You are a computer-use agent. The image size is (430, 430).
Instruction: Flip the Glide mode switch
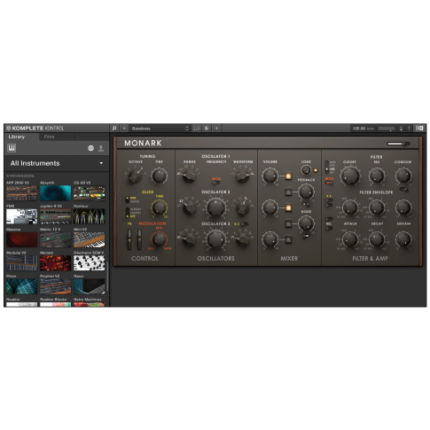(127, 213)
